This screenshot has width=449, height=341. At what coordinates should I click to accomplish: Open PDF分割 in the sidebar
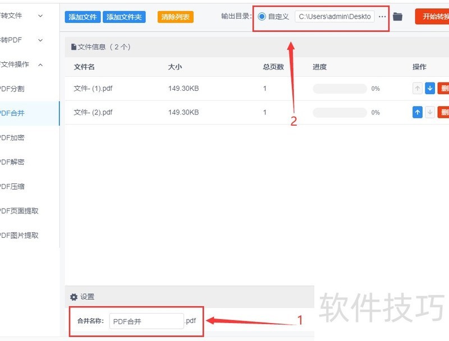(x=29, y=89)
